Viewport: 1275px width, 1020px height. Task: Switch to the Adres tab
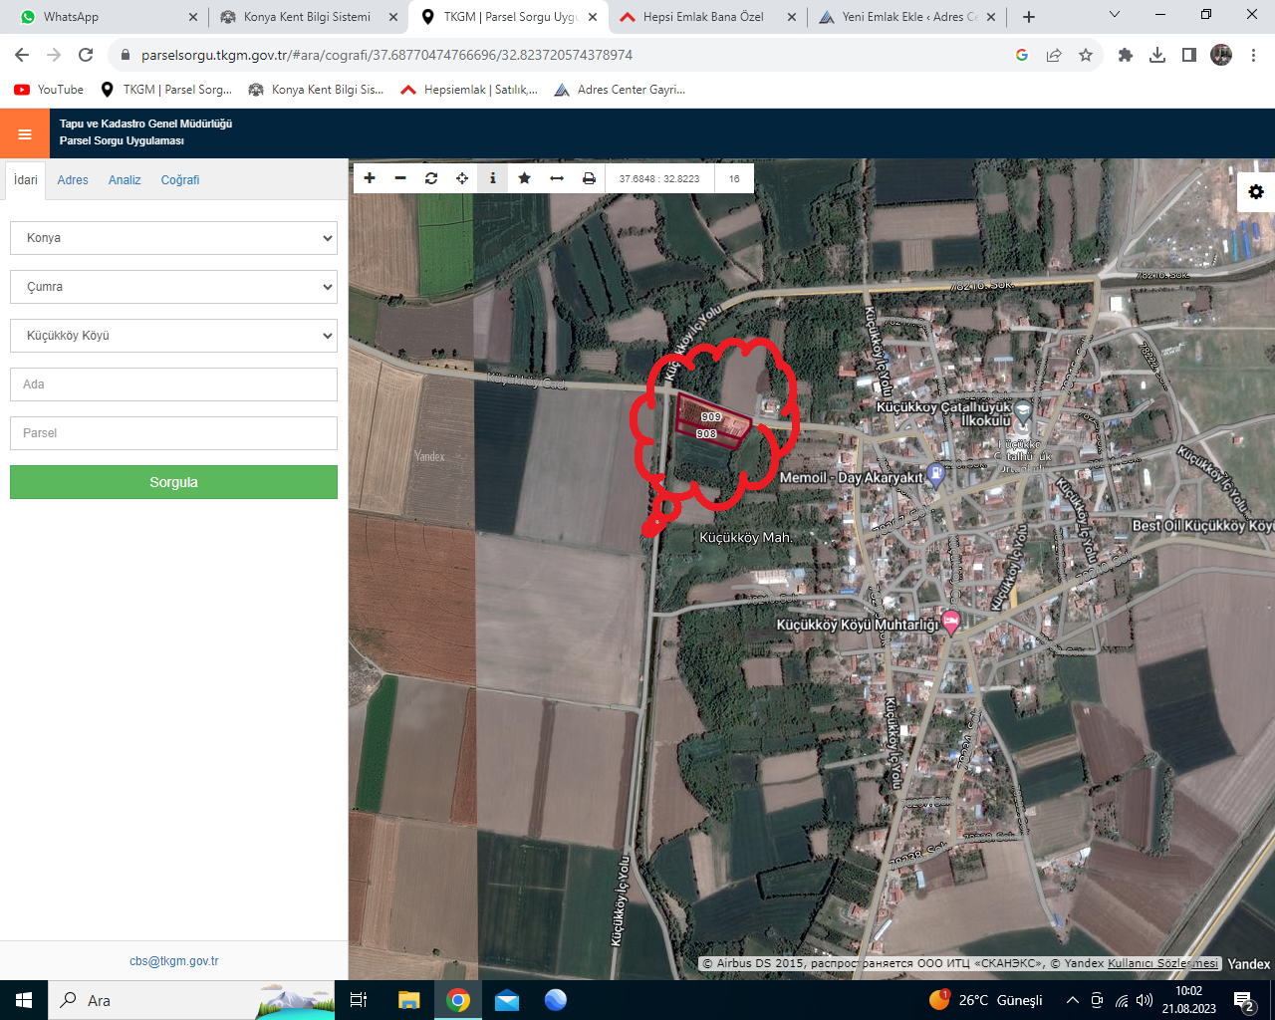click(73, 180)
